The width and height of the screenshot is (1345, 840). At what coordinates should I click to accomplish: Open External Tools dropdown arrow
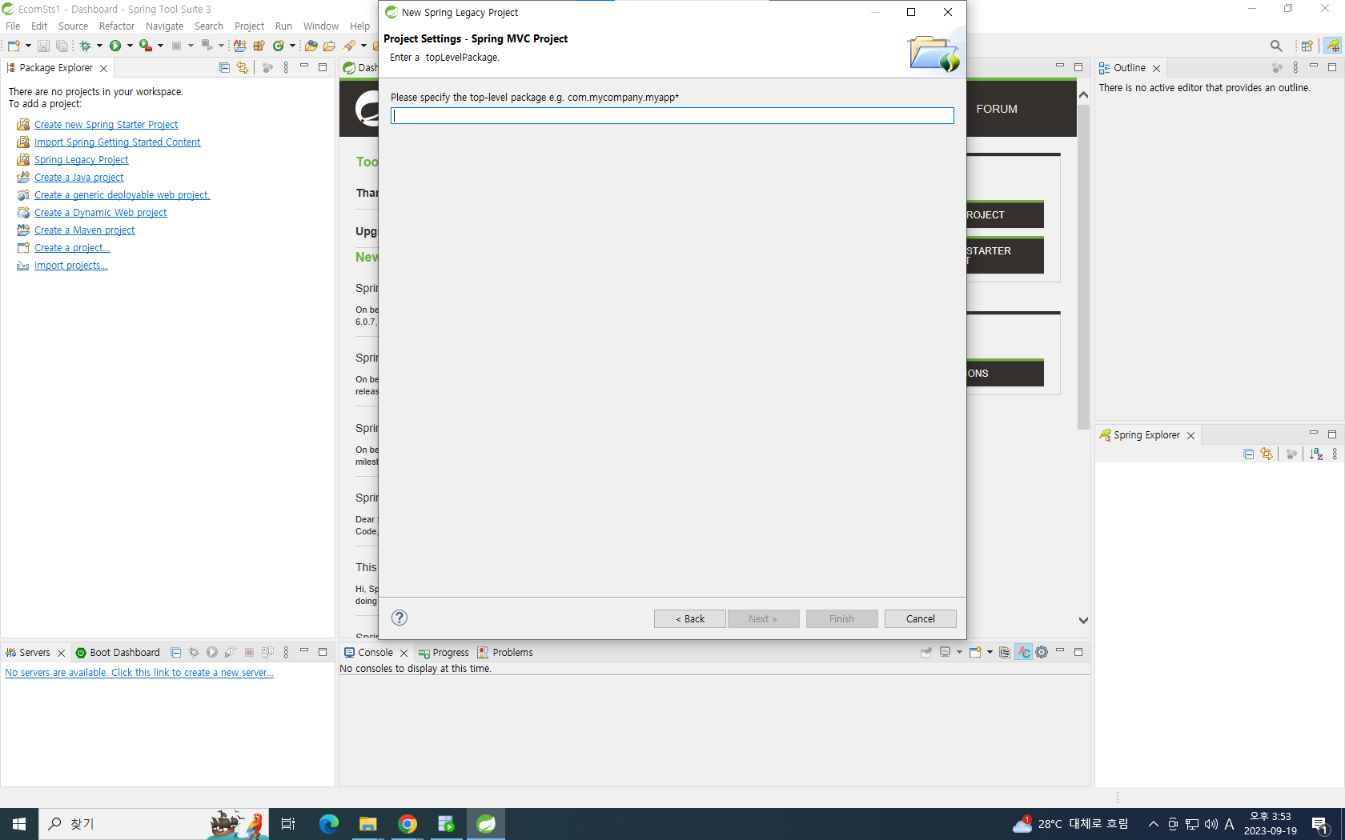click(x=160, y=46)
